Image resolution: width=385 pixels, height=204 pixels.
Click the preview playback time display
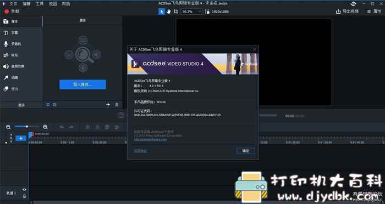tap(295, 116)
